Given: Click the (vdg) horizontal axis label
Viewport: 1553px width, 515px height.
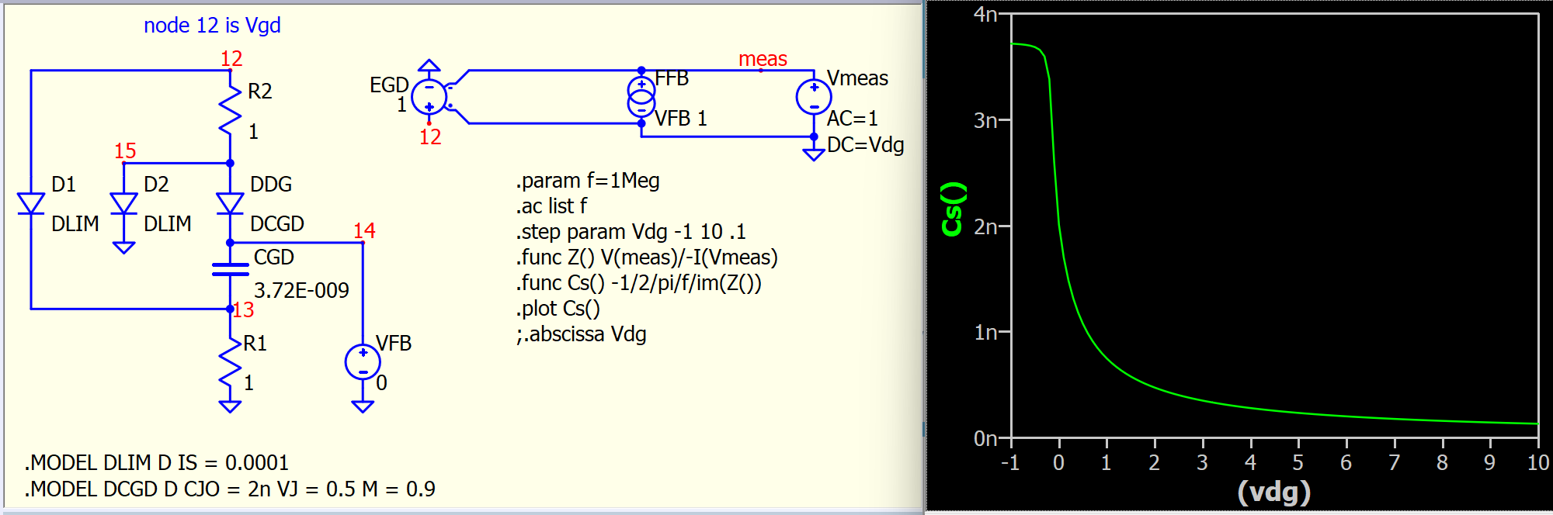Looking at the screenshot, I should 1273,492.
